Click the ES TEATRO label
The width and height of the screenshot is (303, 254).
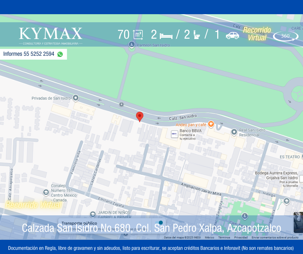click(290, 157)
